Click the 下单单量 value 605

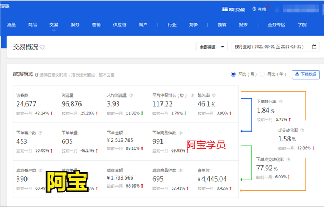point(67,142)
